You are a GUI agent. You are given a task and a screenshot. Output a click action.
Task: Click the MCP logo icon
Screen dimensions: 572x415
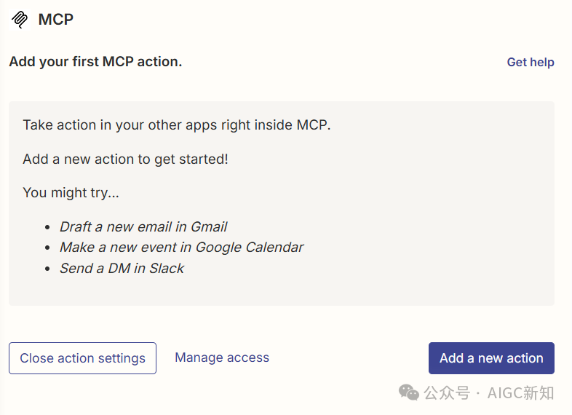(20, 19)
